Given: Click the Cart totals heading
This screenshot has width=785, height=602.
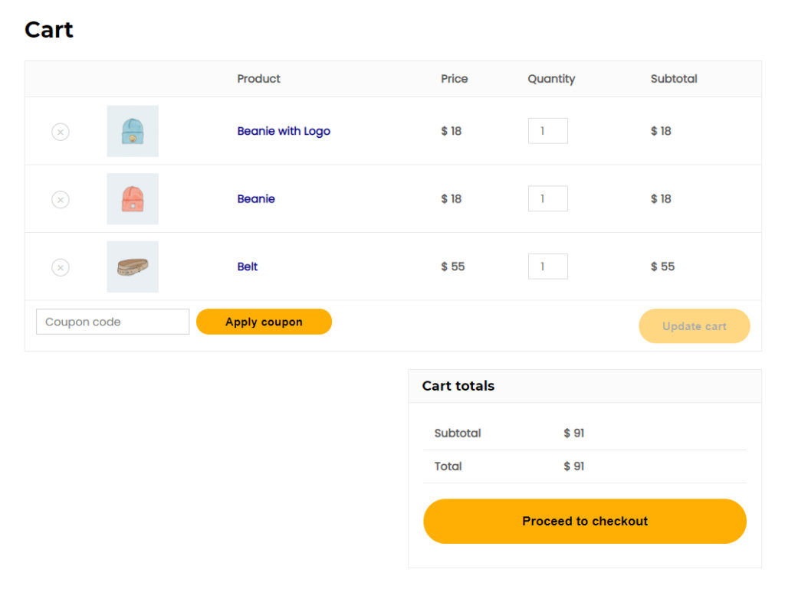Looking at the screenshot, I should (458, 386).
